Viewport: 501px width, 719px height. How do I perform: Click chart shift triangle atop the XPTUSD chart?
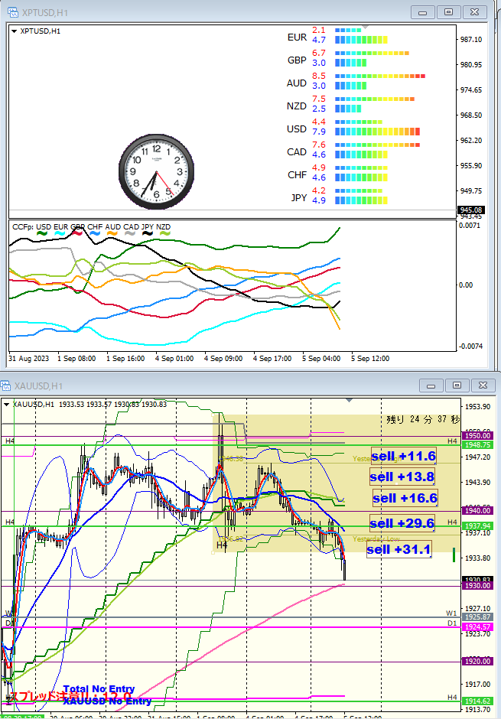[x=366, y=28]
